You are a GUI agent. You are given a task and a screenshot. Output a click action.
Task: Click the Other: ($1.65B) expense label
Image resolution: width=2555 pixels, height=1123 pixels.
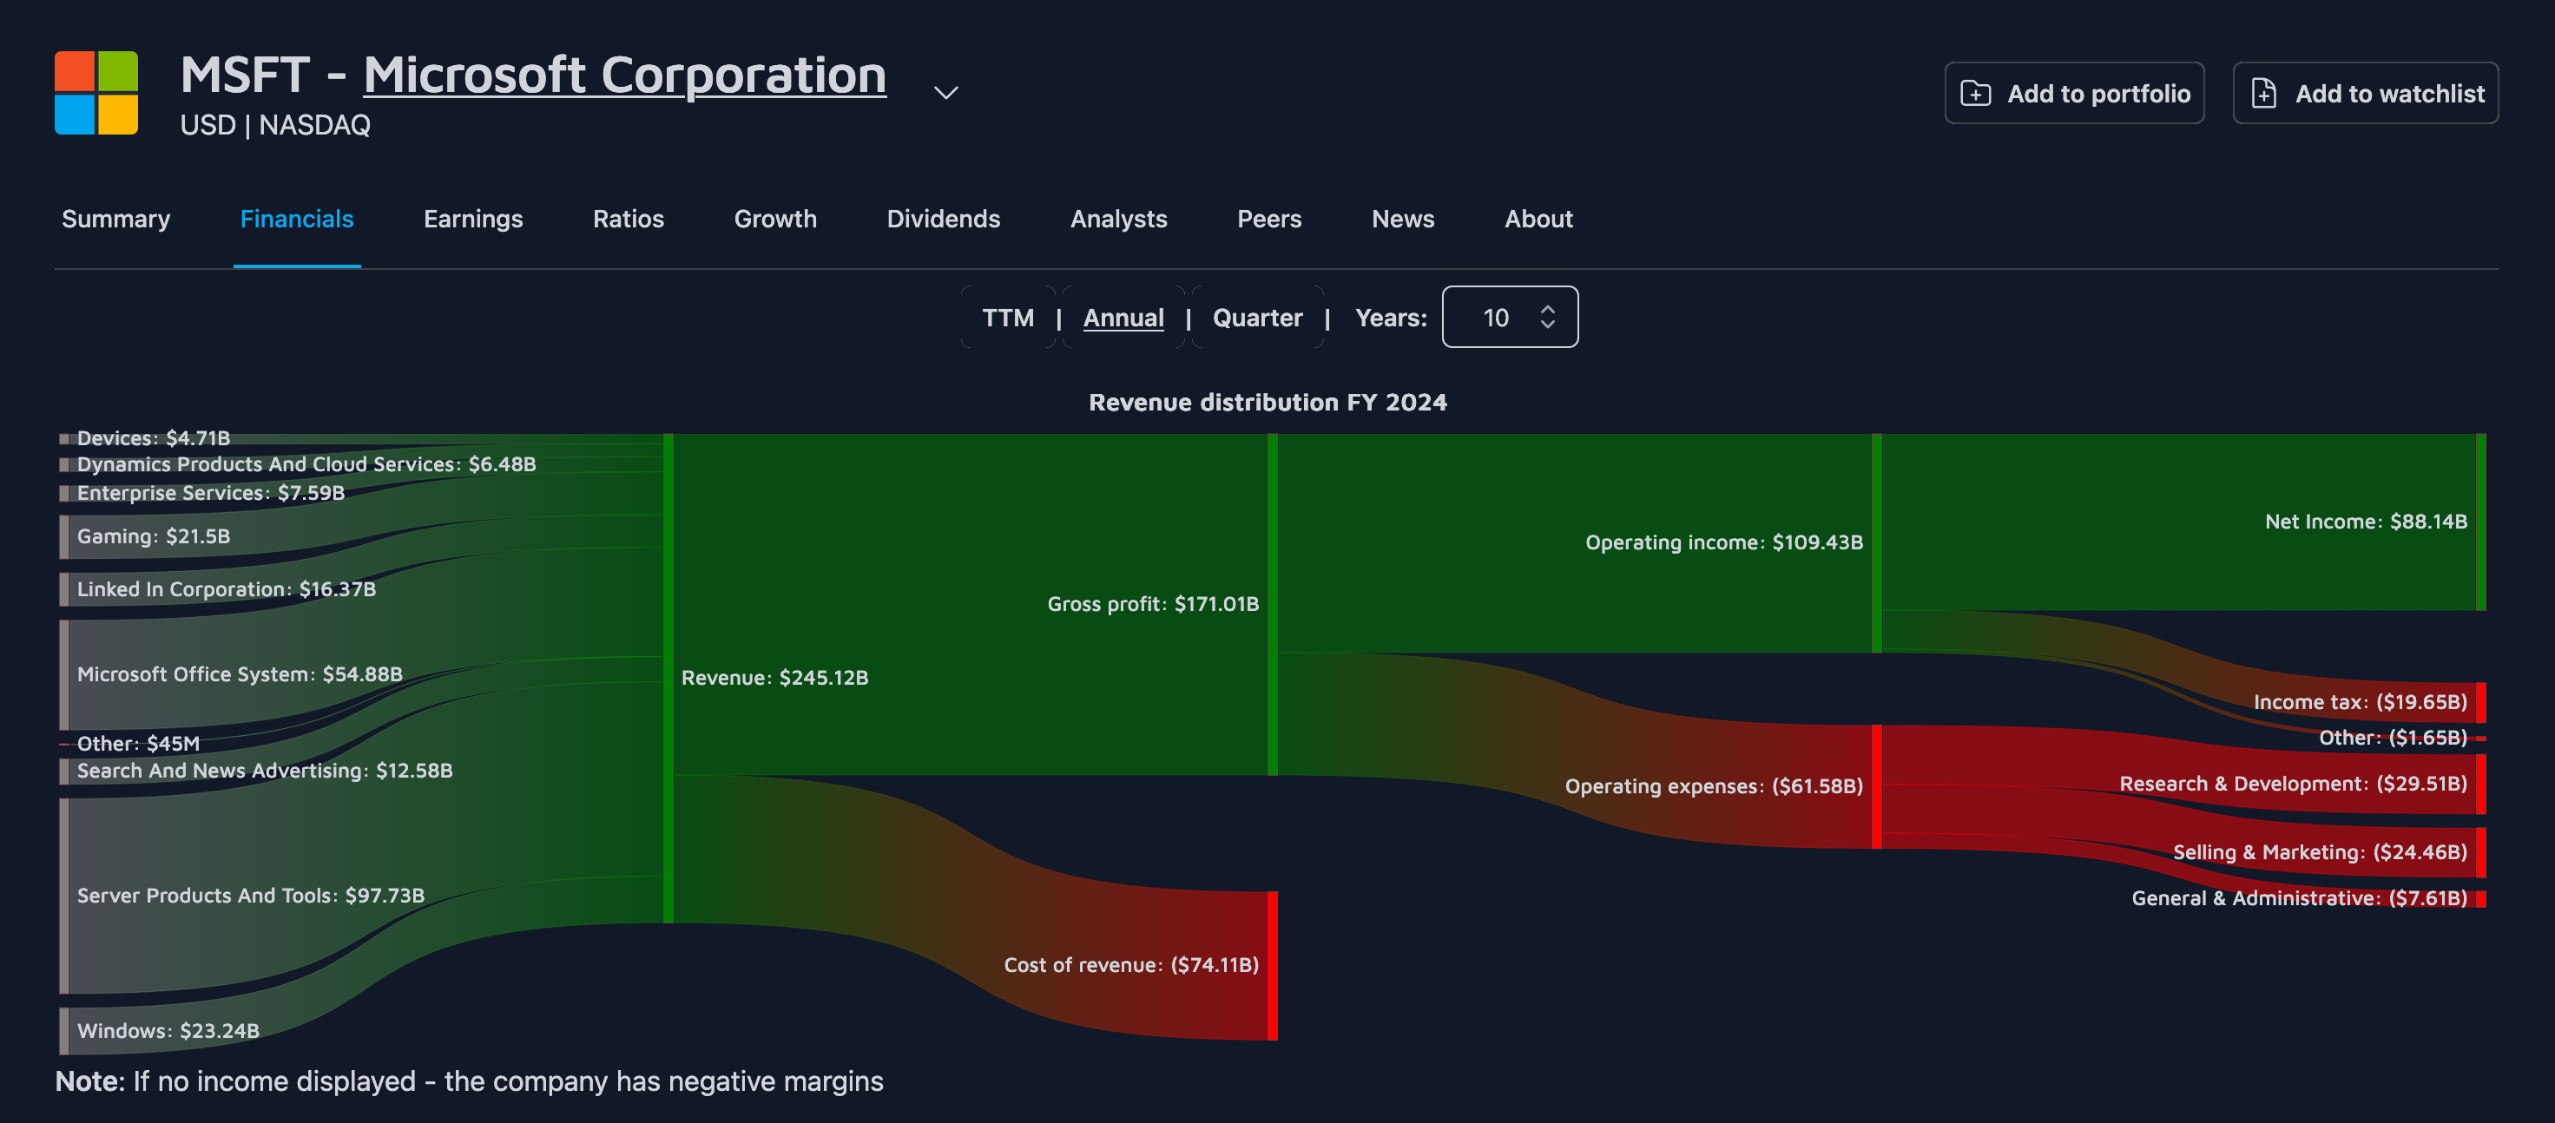[x=2393, y=738]
